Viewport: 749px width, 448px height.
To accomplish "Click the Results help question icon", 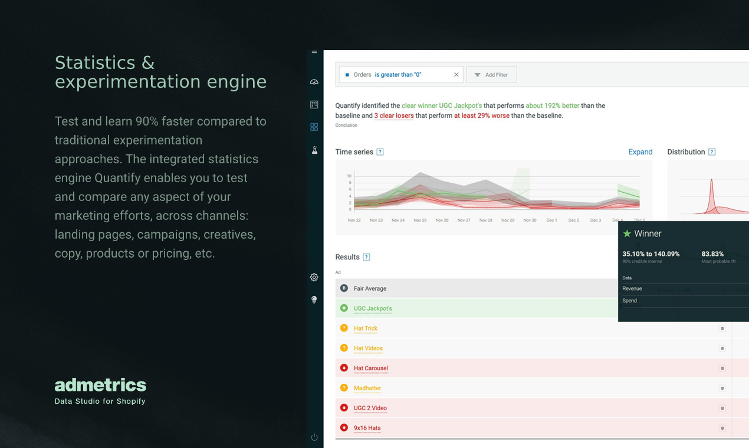I will (x=366, y=257).
